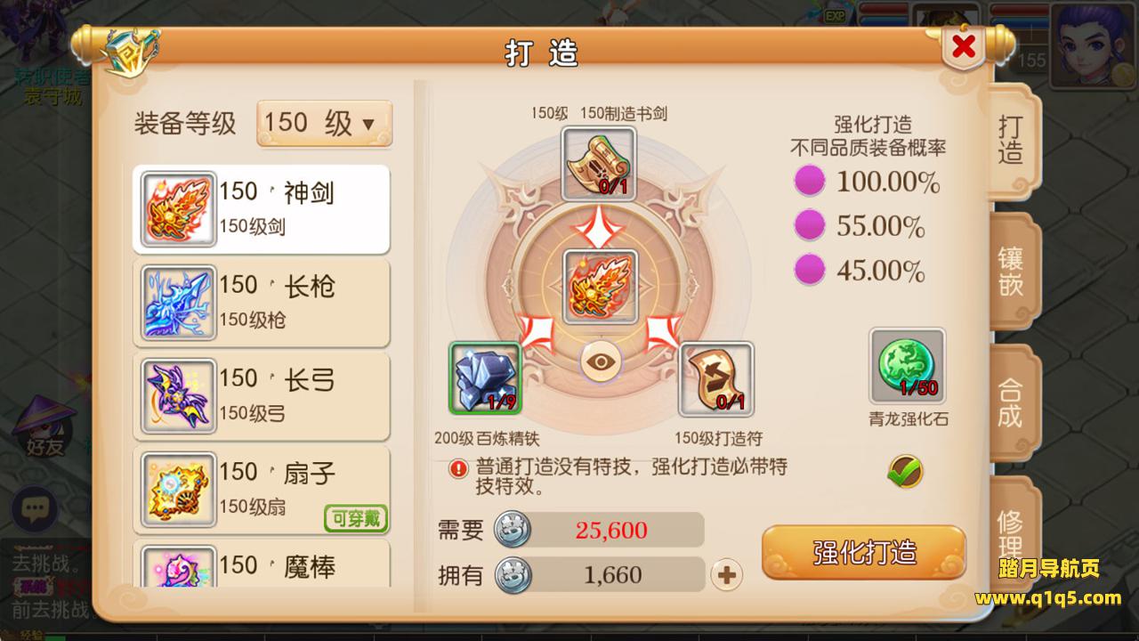Toggle the green checkmark under 青龙强化石
This screenshot has height=641, width=1139.
pos(905,471)
